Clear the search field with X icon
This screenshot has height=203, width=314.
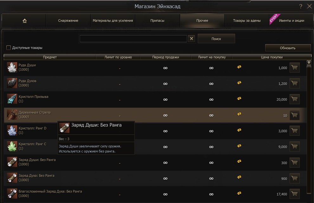click(191, 39)
